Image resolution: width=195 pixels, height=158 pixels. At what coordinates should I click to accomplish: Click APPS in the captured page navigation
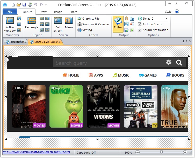96,75
